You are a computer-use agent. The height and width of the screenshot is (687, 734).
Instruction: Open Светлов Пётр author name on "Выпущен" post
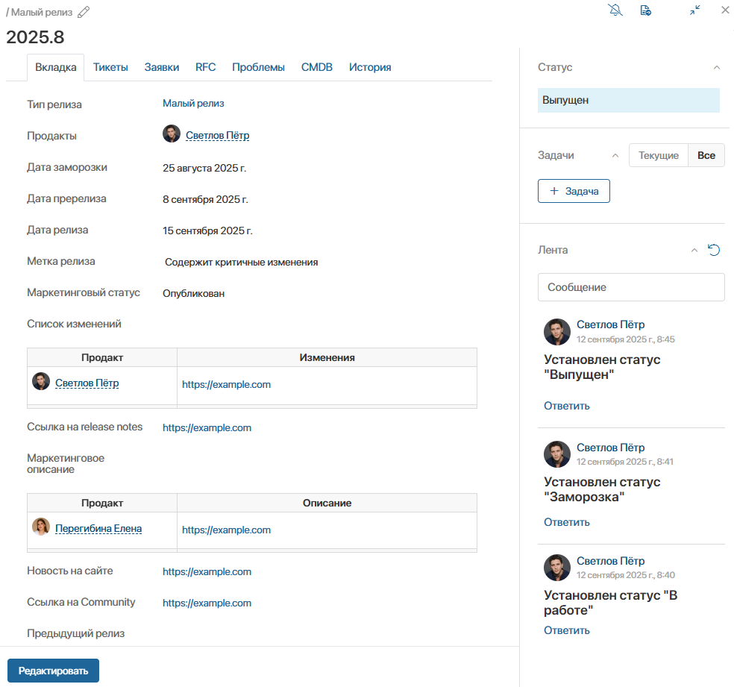(610, 324)
